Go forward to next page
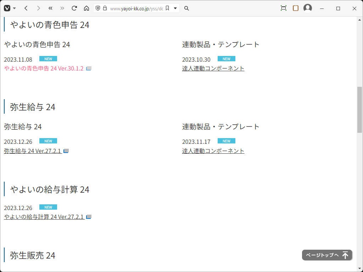The height and width of the screenshot is (272, 363). [38, 8]
